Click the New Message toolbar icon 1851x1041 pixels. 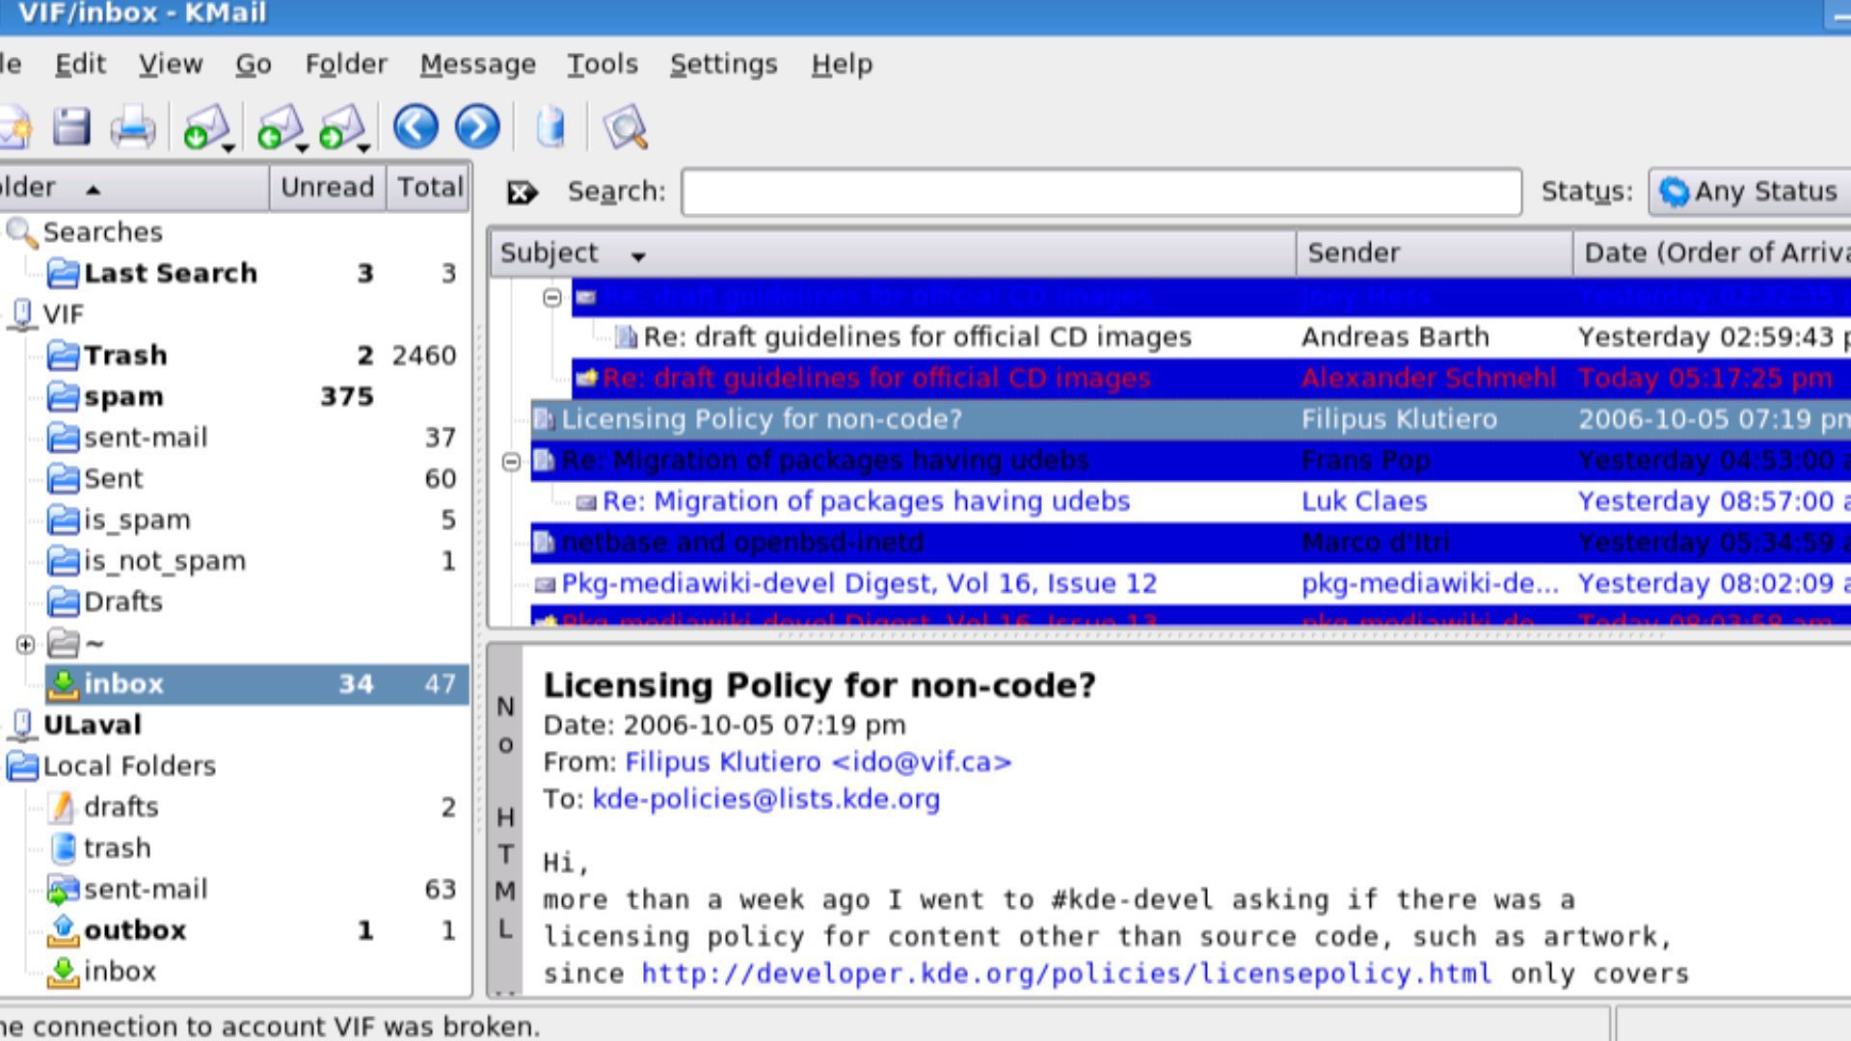pos(13,127)
